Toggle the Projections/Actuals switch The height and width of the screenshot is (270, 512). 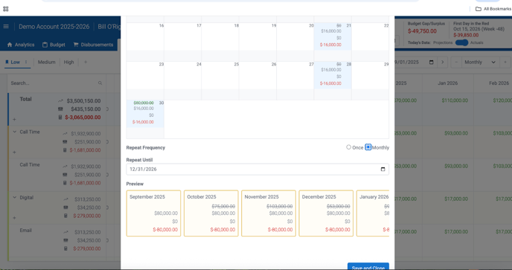click(x=461, y=43)
